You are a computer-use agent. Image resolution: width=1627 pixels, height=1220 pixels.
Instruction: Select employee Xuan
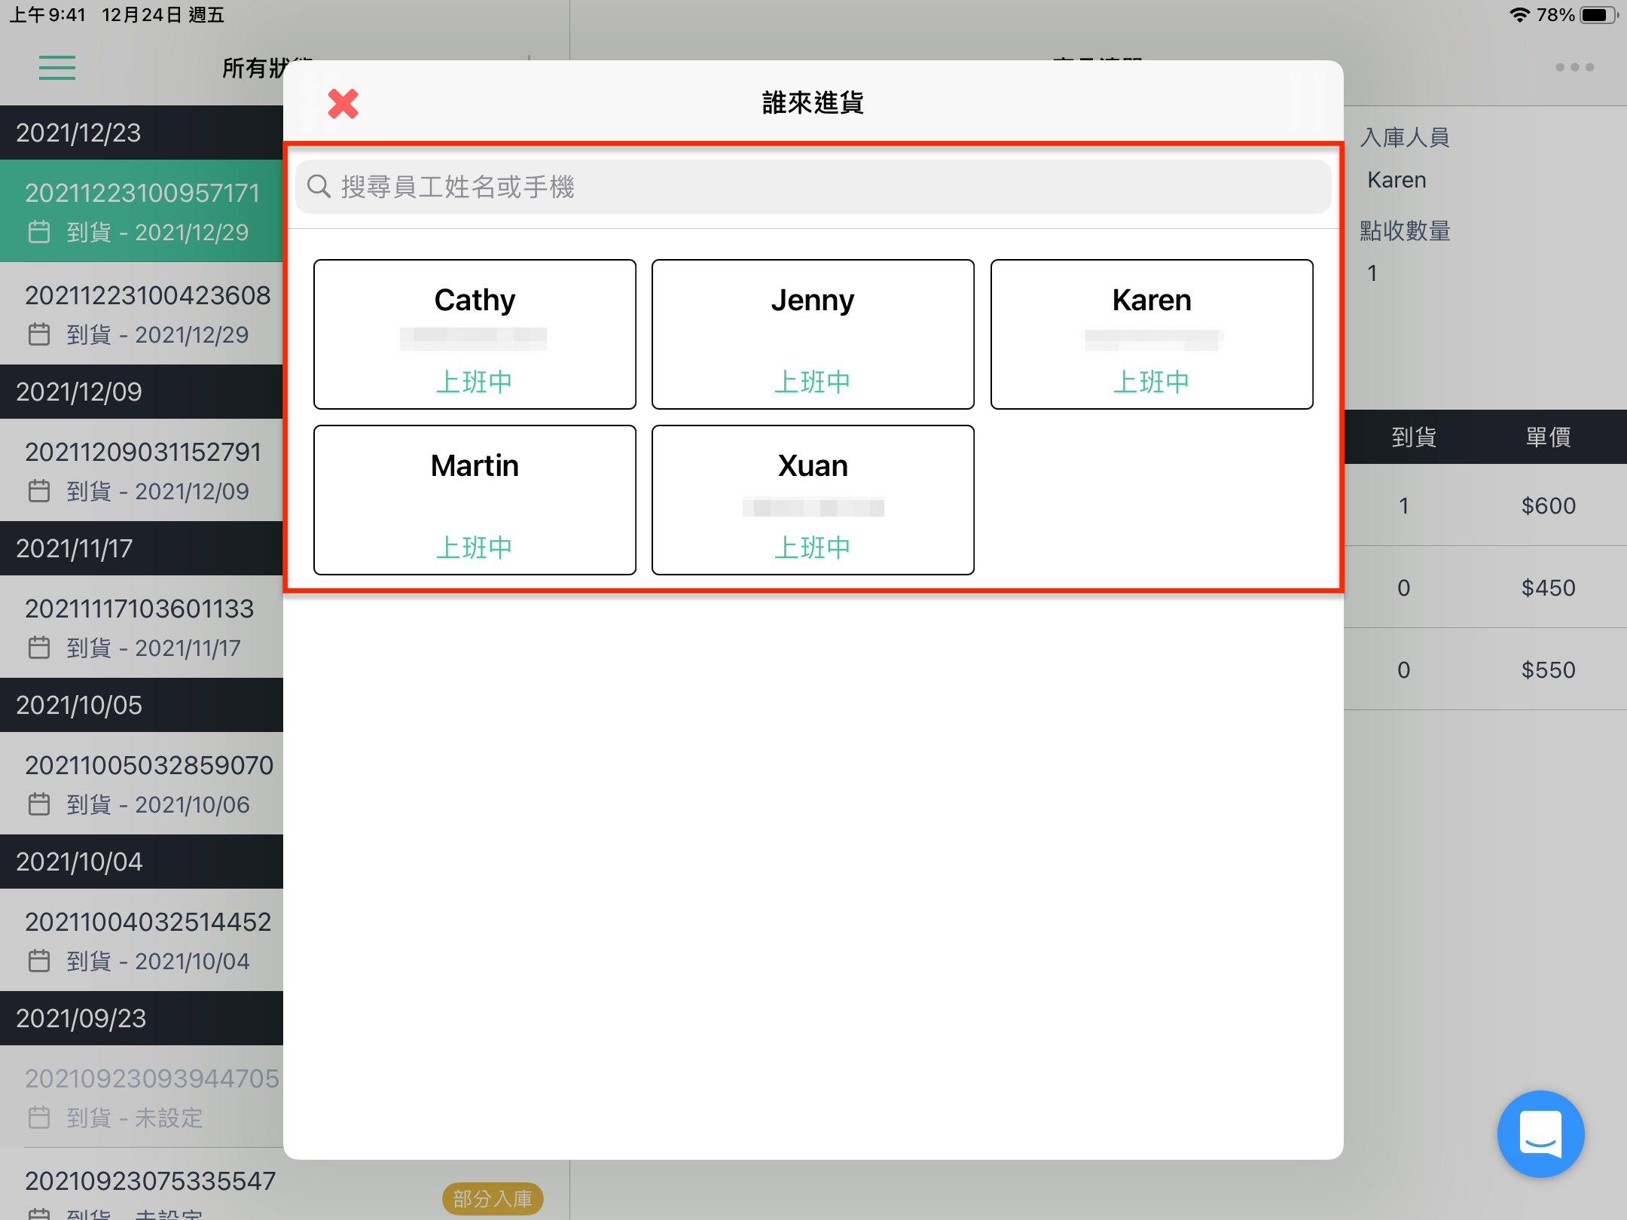pos(813,500)
